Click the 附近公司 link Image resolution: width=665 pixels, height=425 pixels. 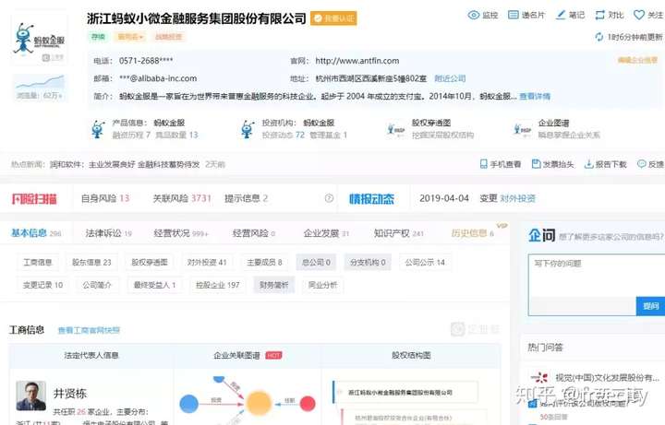tap(450, 78)
